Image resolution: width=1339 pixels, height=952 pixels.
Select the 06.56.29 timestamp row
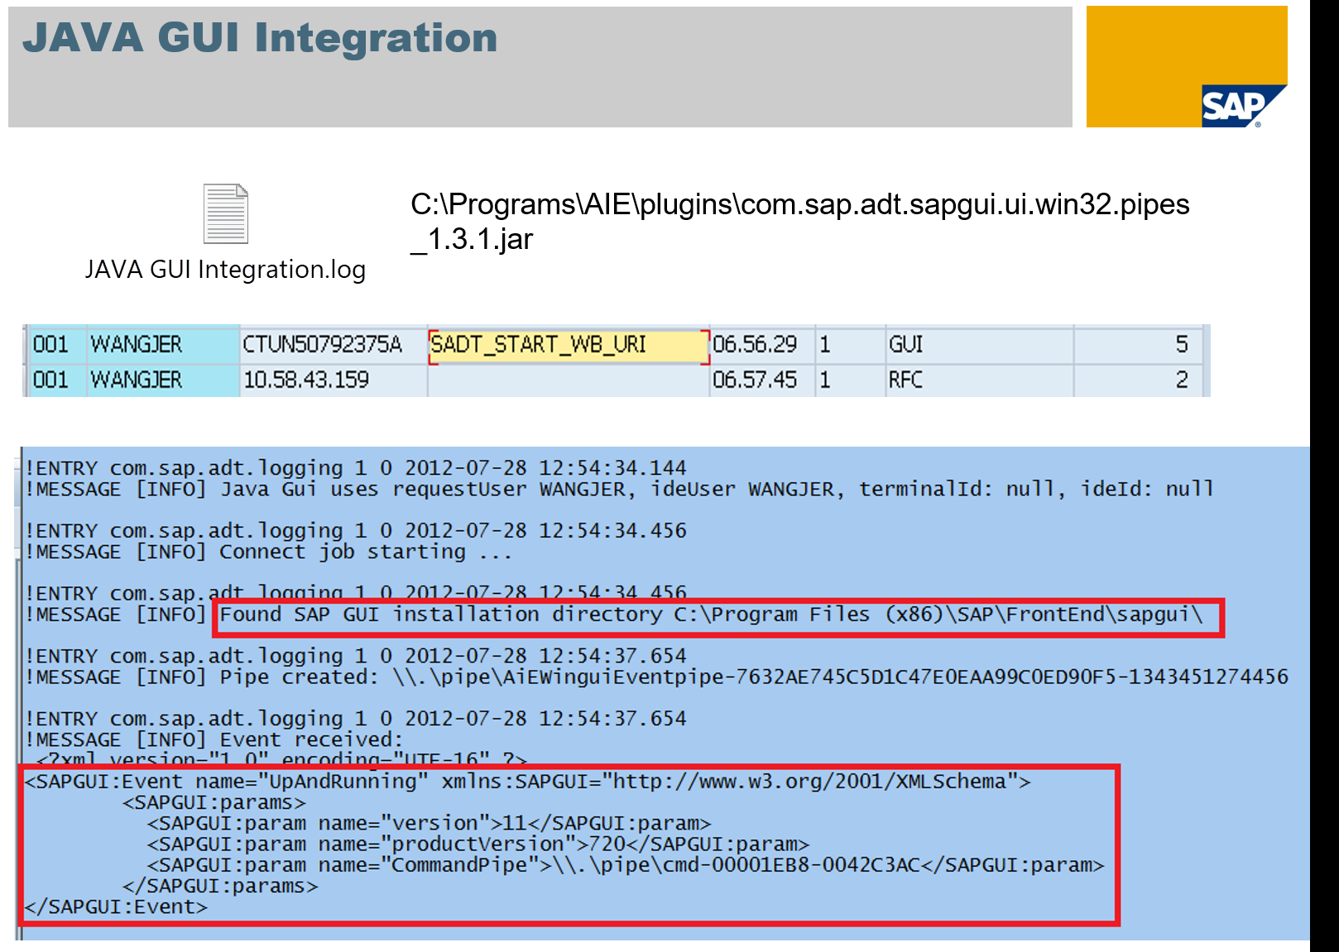[x=756, y=345]
